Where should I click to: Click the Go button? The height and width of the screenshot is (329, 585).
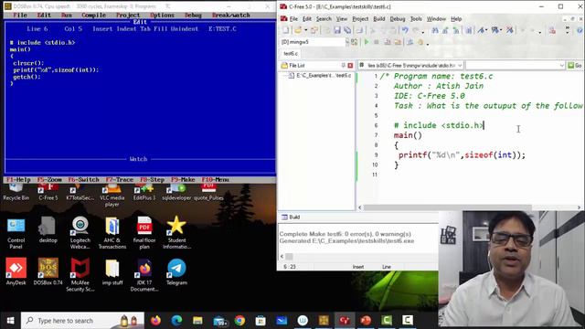click(x=575, y=65)
